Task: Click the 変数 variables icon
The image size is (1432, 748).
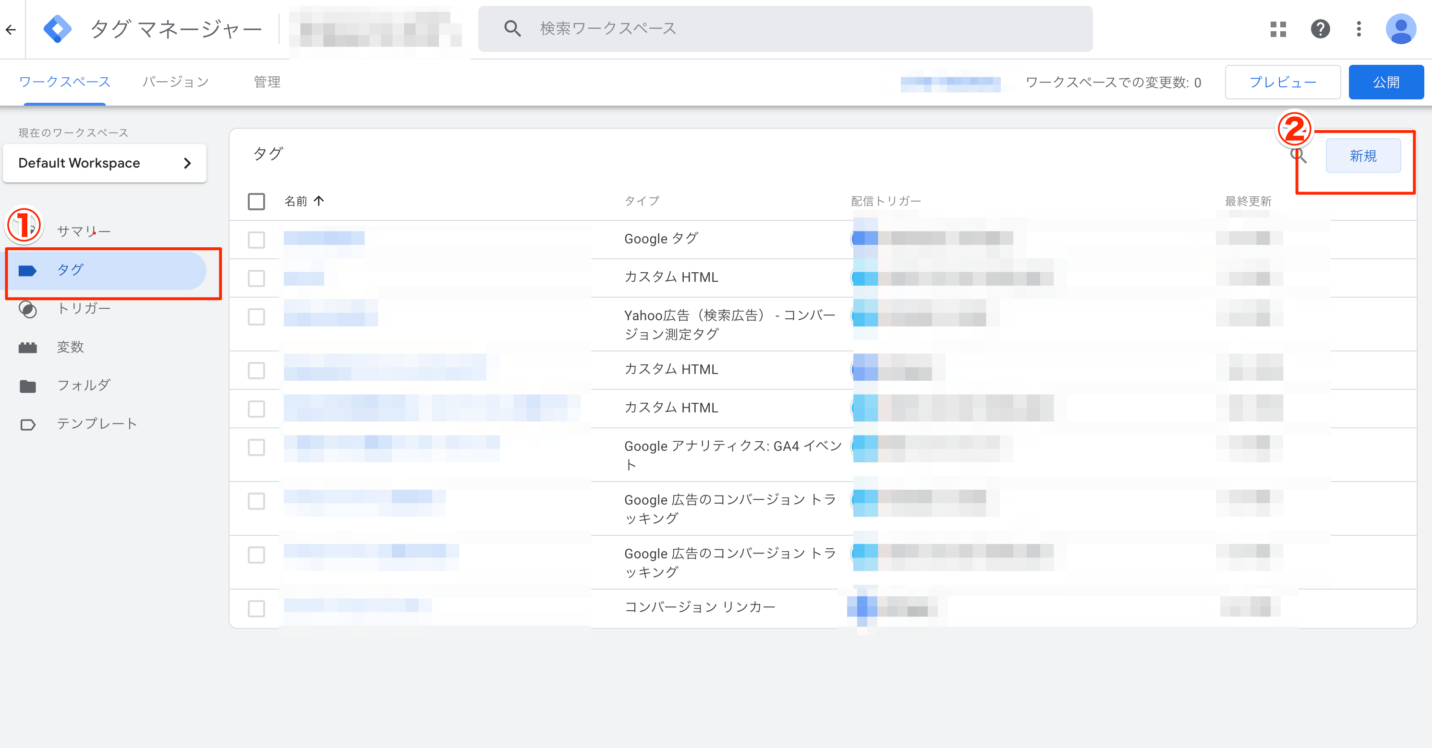Action: pos(28,347)
